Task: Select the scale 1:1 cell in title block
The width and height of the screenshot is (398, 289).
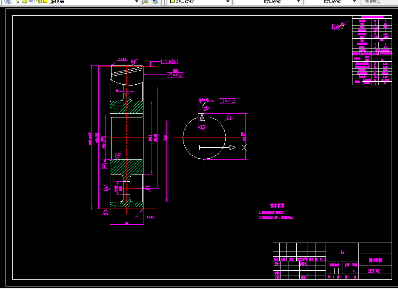Action: (x=355, y=271)
